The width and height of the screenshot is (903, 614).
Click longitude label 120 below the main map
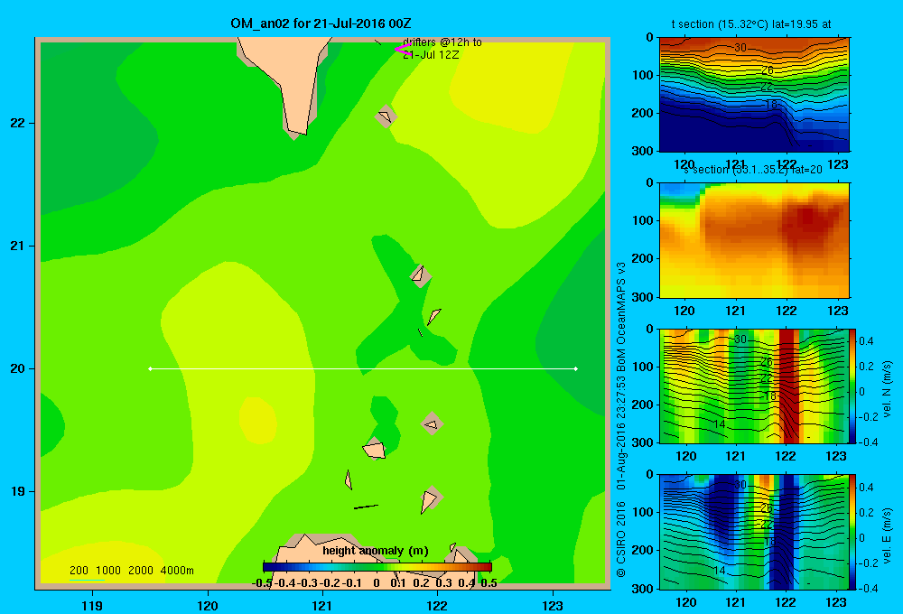208,605
